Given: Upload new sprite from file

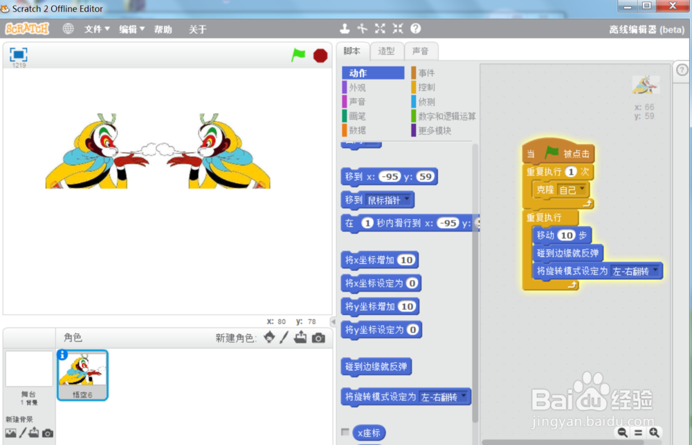Looking at the screenshot, I should point(300,337).
